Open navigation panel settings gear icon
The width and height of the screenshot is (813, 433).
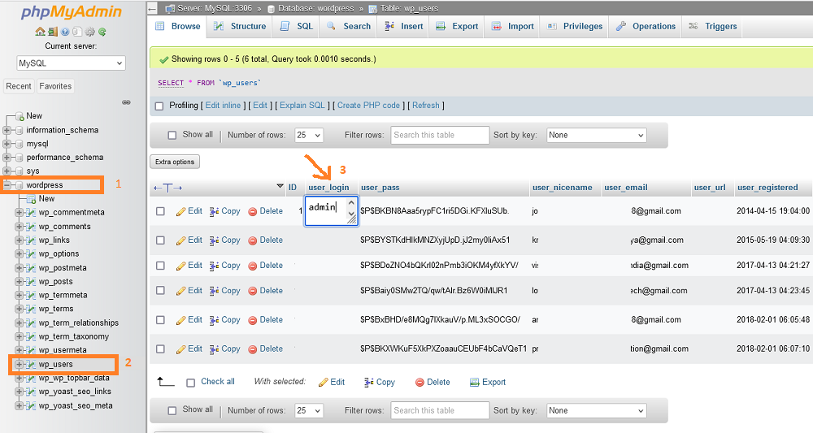click(x=89, y=32)
